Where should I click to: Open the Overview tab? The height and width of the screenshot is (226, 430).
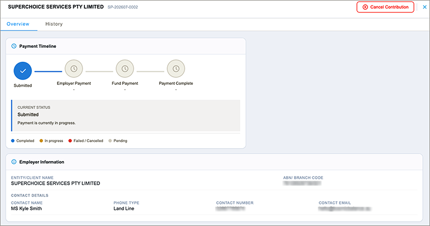tap(18, 24)
